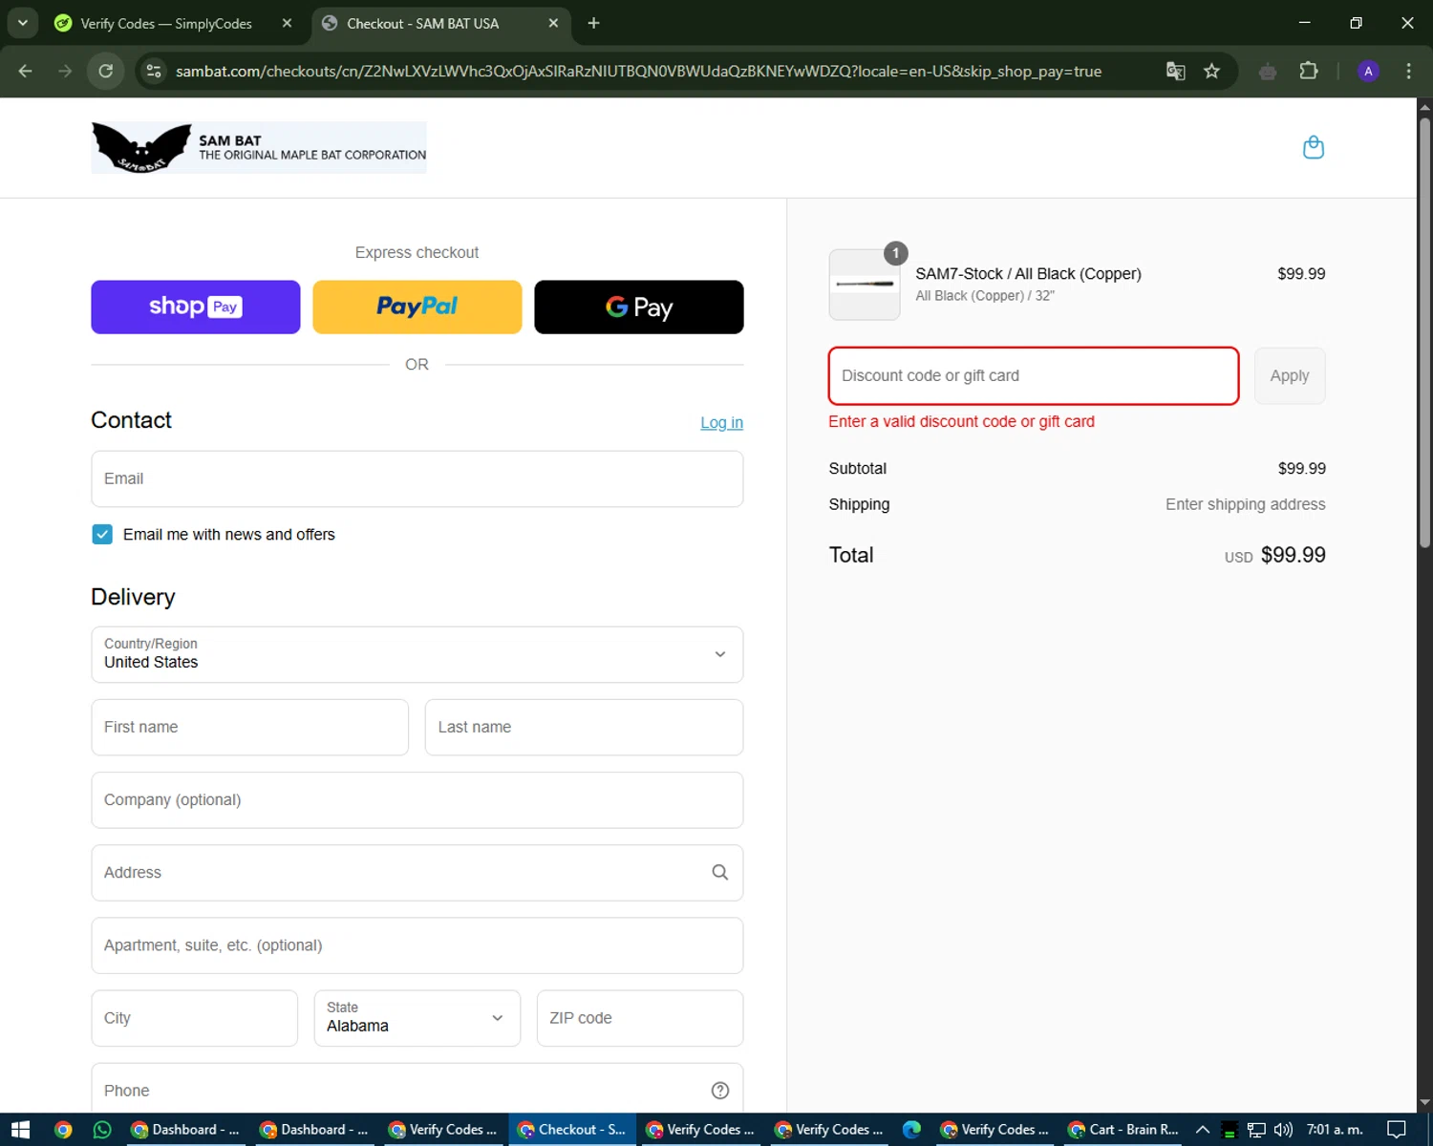
Task: Click the Discount code or gift card field
Action: click(1034, 375)
